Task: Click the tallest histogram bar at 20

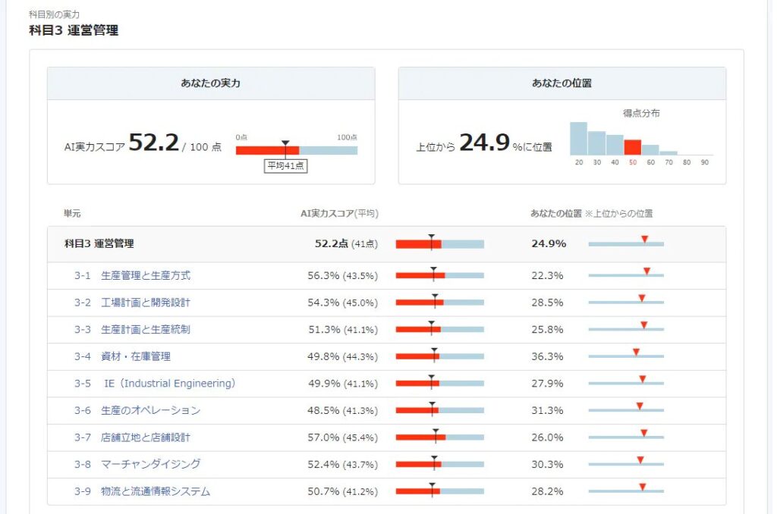Action: coord(579,138)
